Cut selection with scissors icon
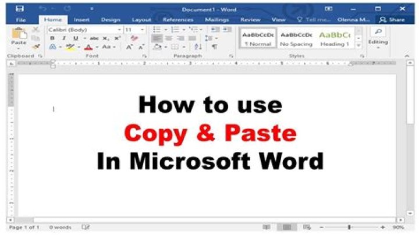Image resolution: width=419 pixels, height=235 pixels. (x=35, y=29)
